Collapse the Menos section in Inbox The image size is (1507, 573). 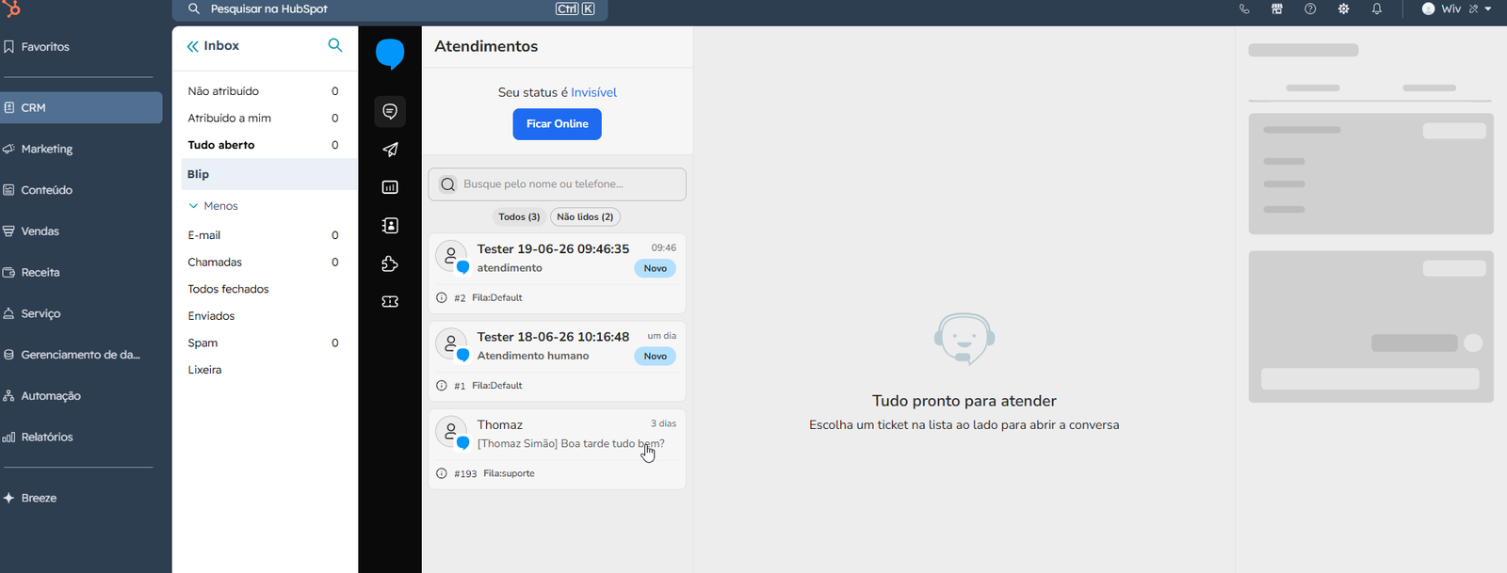[x=213, y=206]
